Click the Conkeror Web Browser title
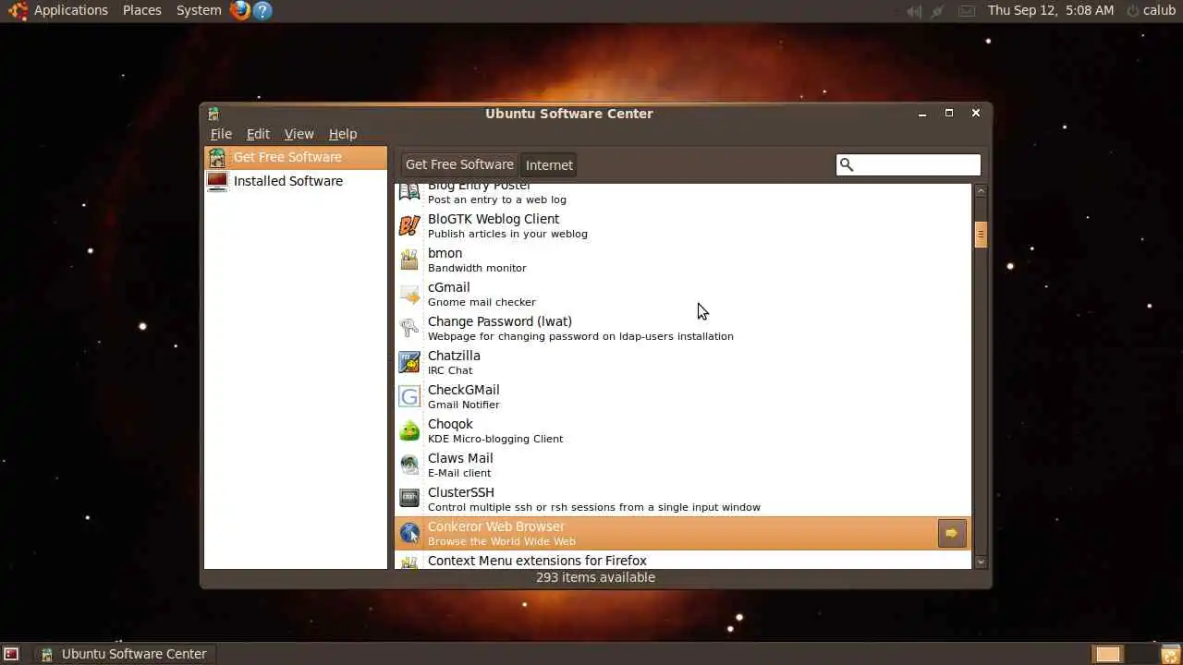The image size is (1183, 665). pyautogui.click(x=496, y=526)
